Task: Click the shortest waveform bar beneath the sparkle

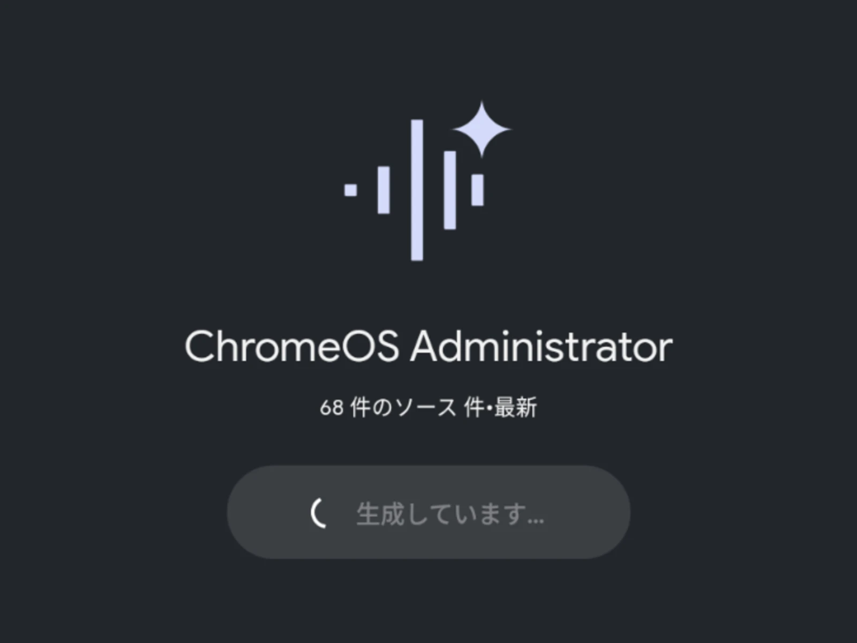Action: click(x=477, y=190)
